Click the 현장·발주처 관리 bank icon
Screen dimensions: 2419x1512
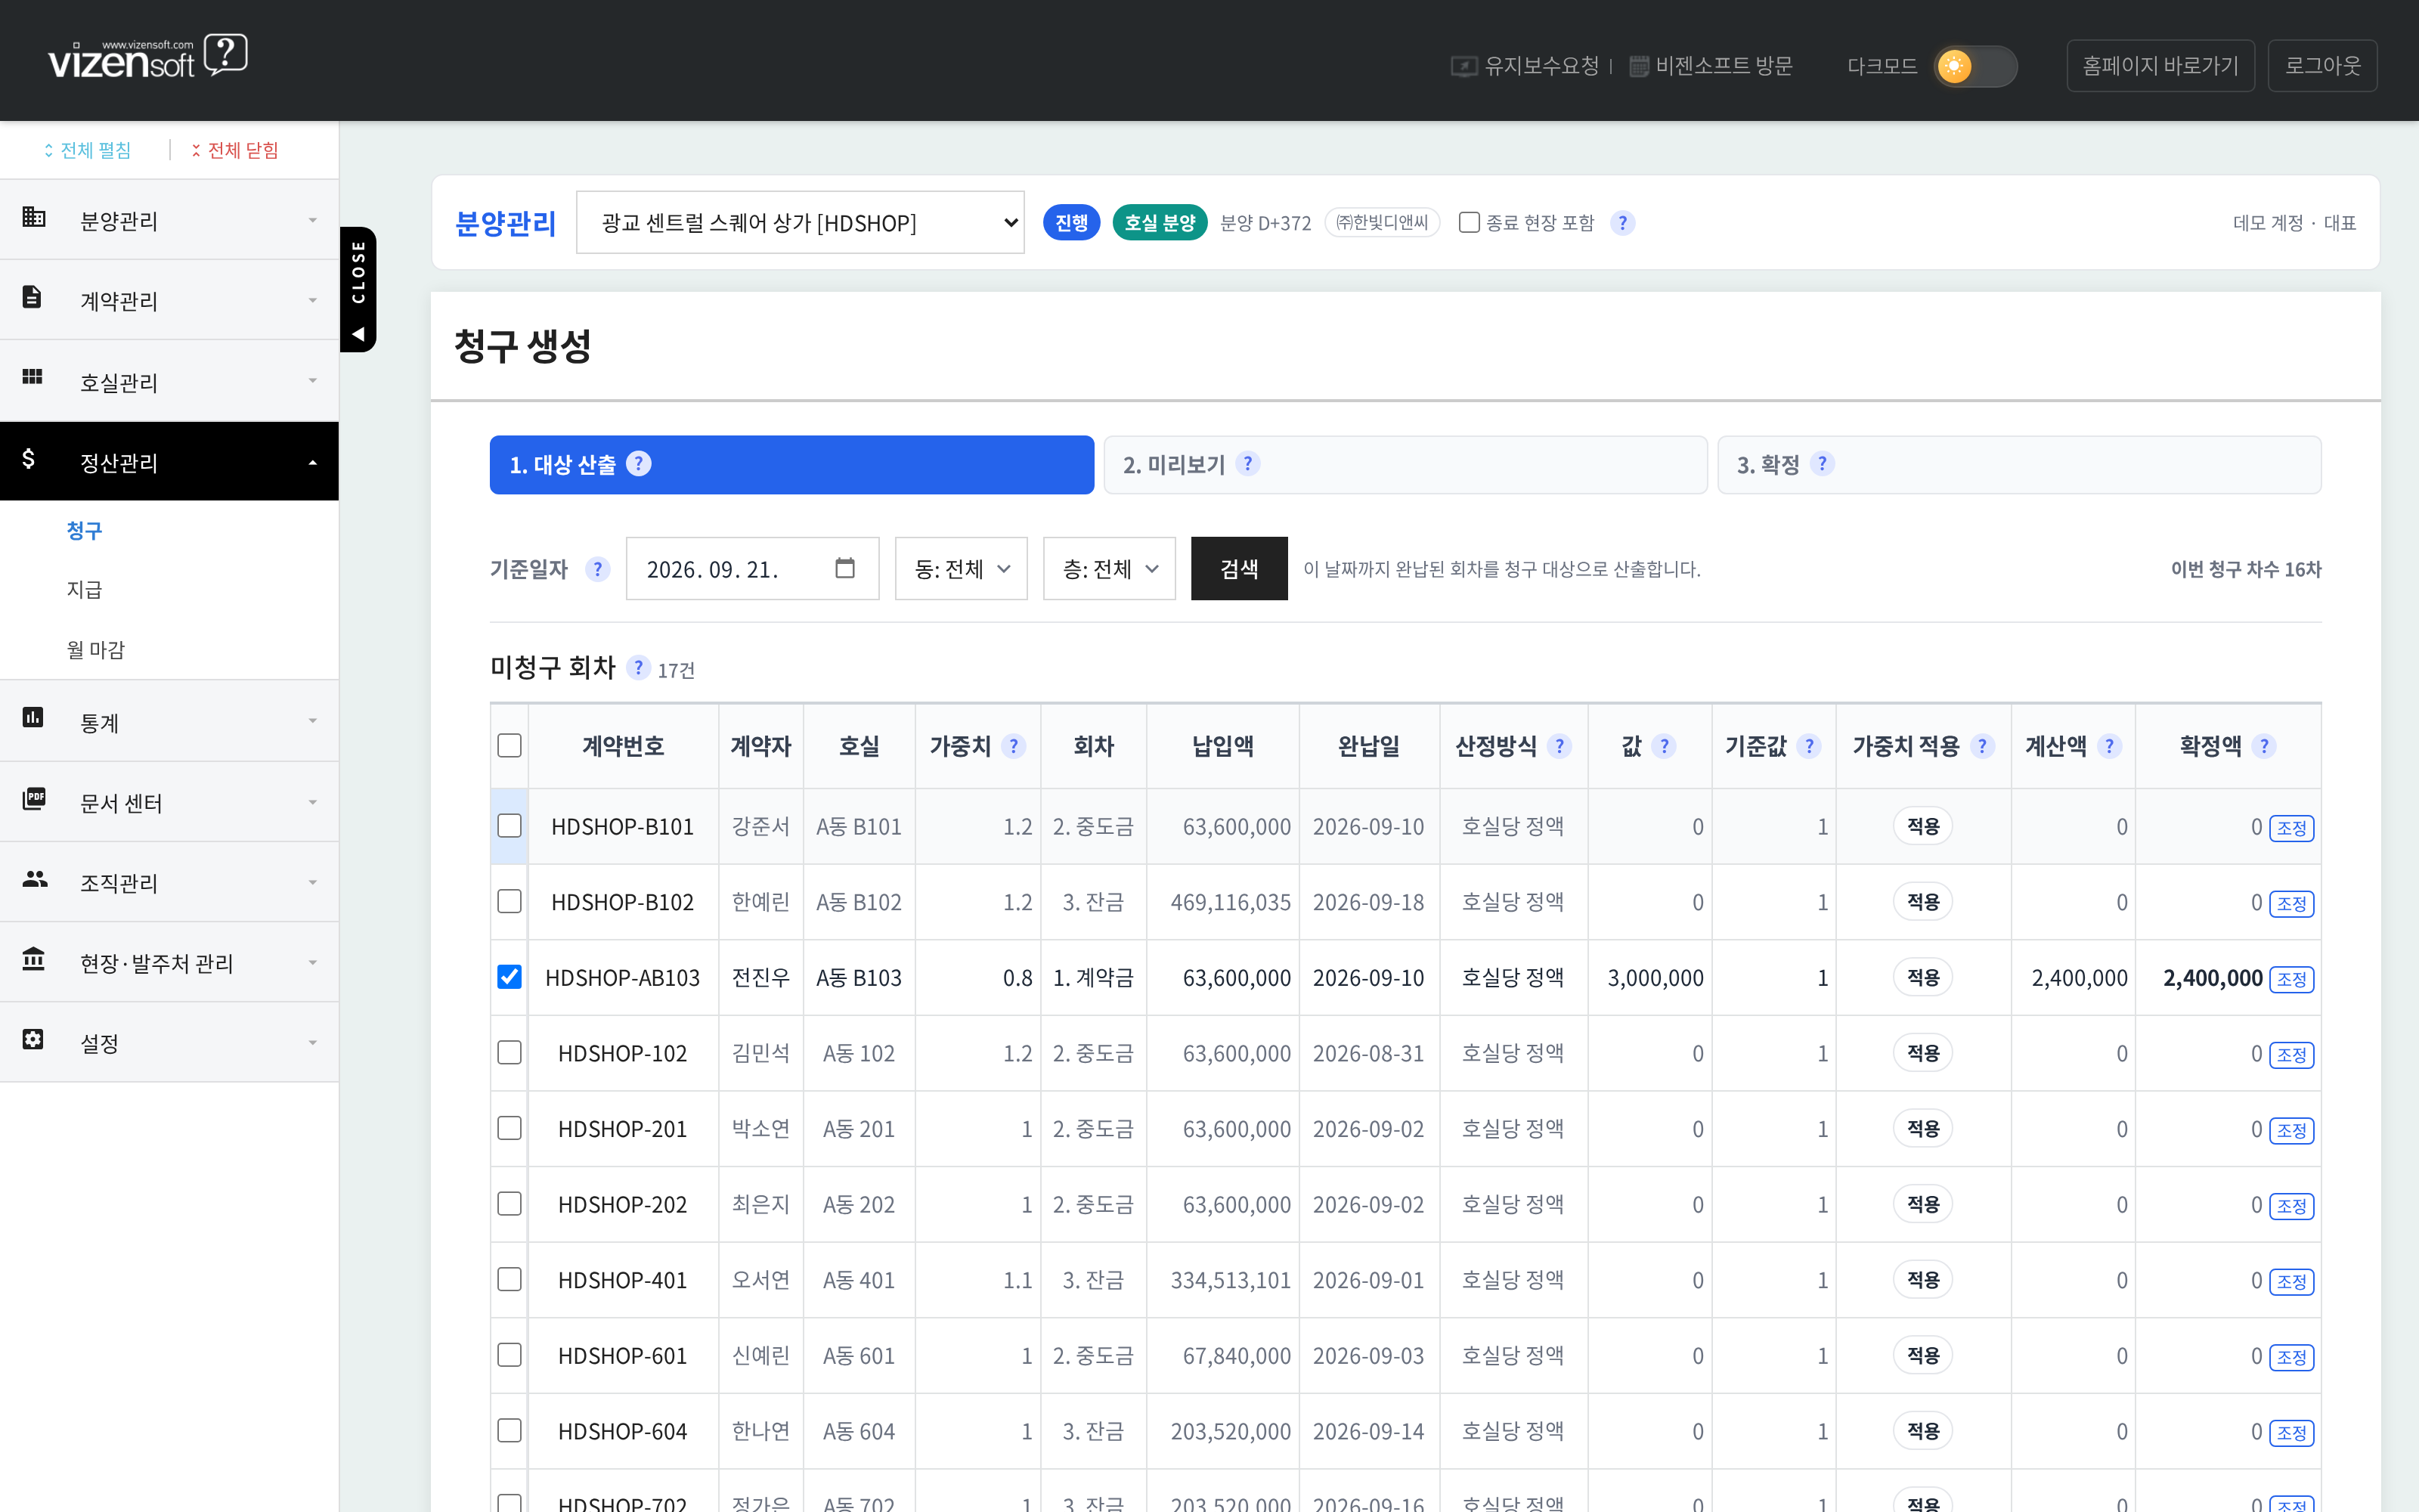pos(33,959)
